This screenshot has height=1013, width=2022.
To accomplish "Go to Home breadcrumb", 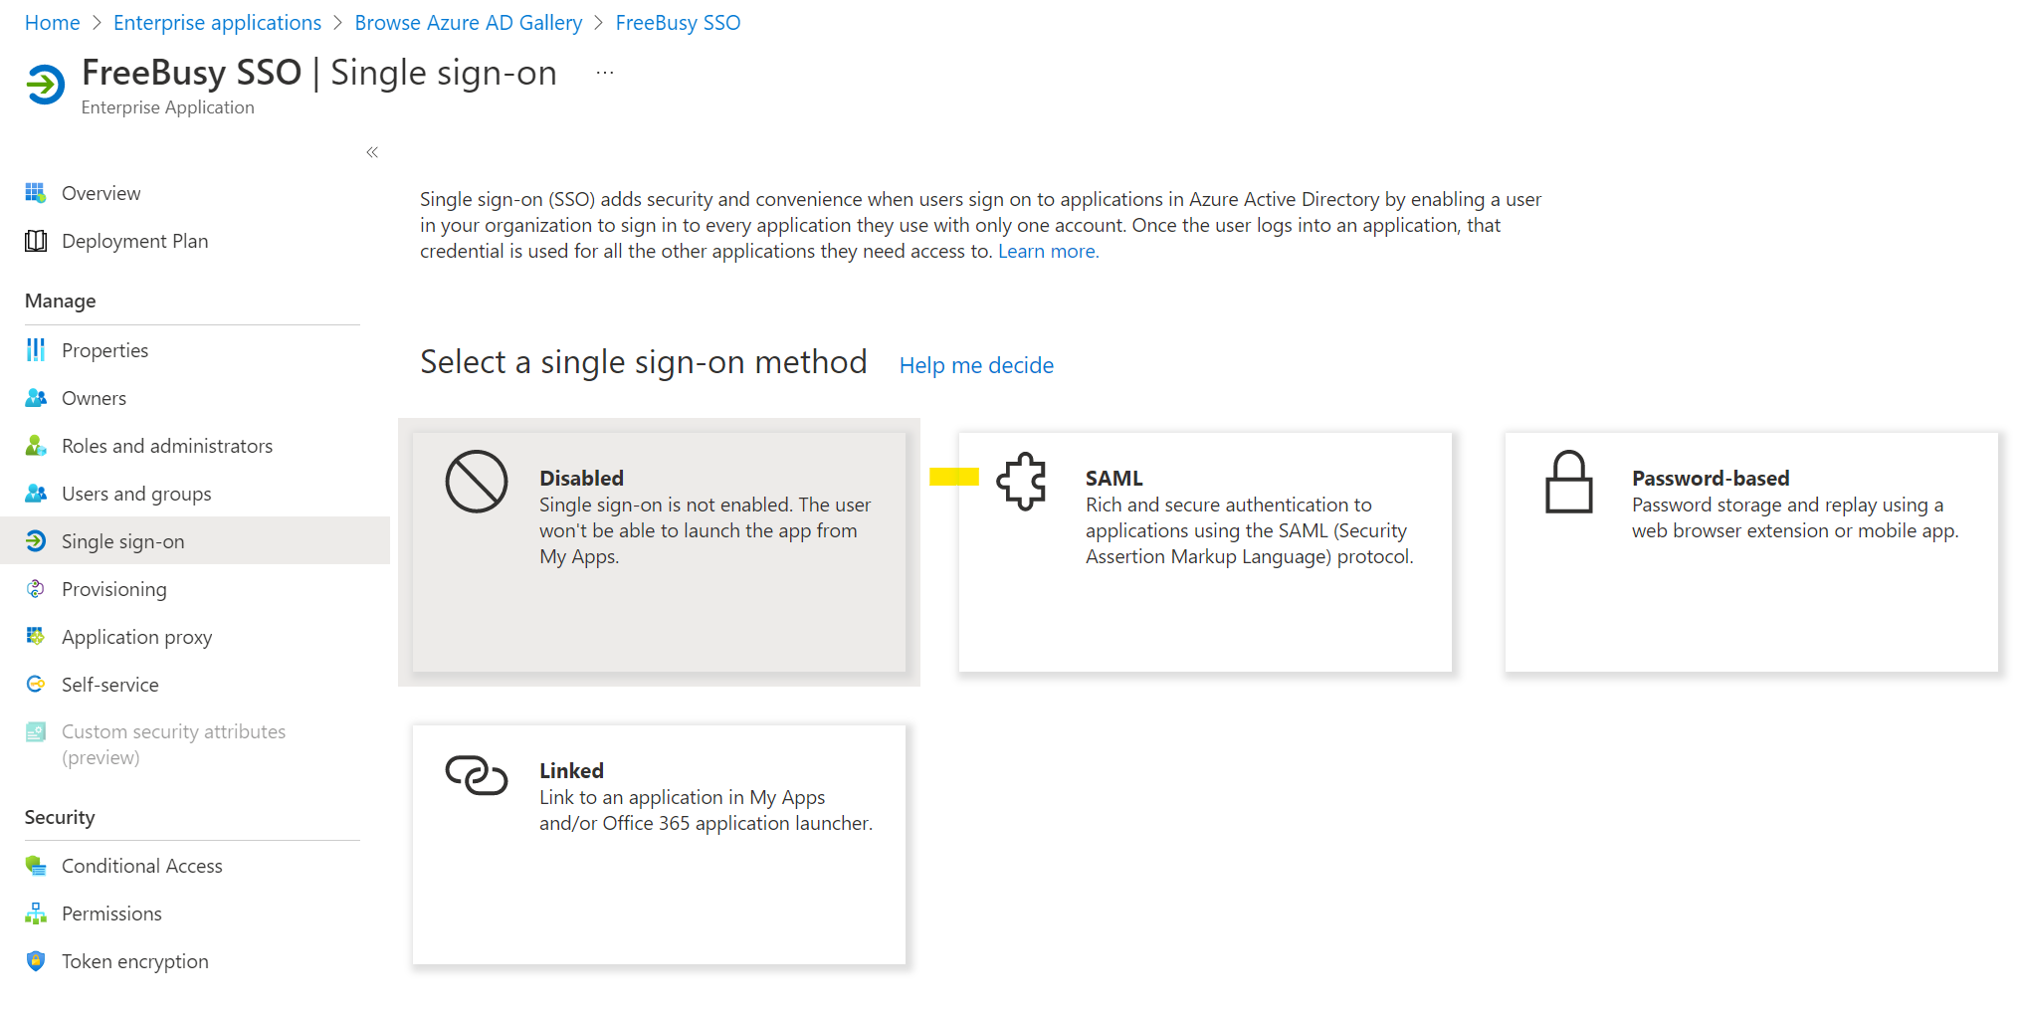I will coord(53,23).
